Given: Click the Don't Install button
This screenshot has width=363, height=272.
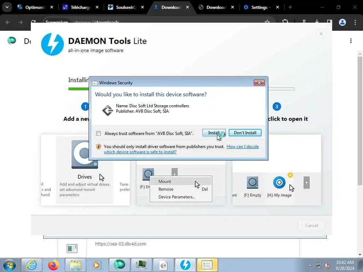Looking at the screenshot, I should (x=245, y=133).
